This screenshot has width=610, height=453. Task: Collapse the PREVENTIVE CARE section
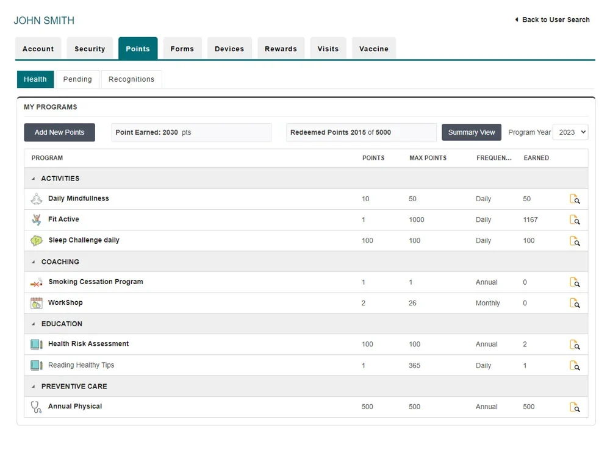tap(34, 386)
